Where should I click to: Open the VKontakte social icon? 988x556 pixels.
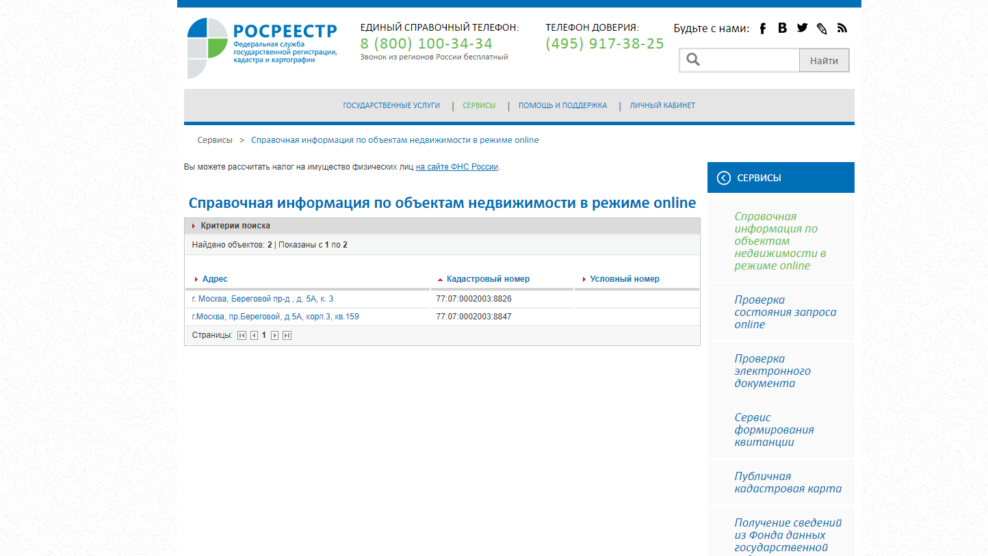(x=782, y=28)
